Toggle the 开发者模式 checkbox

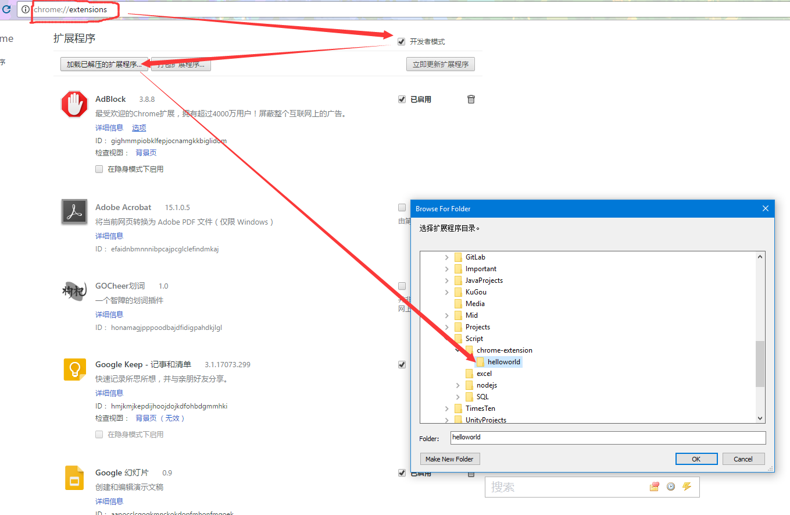(x=401, y=42)
